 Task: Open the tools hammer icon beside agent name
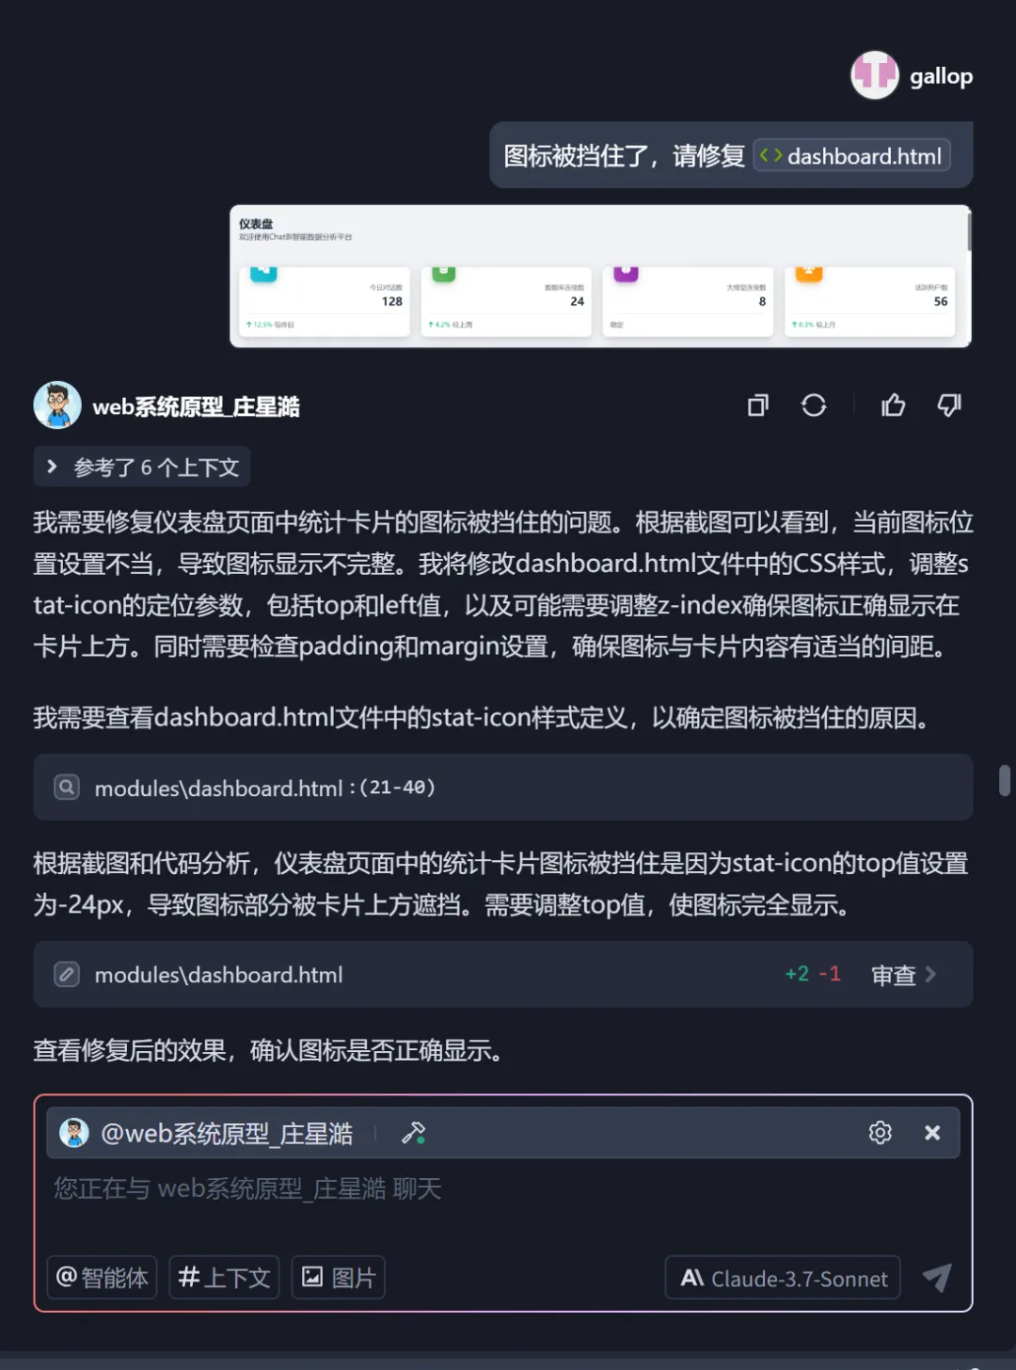[x=413, y=1133]
